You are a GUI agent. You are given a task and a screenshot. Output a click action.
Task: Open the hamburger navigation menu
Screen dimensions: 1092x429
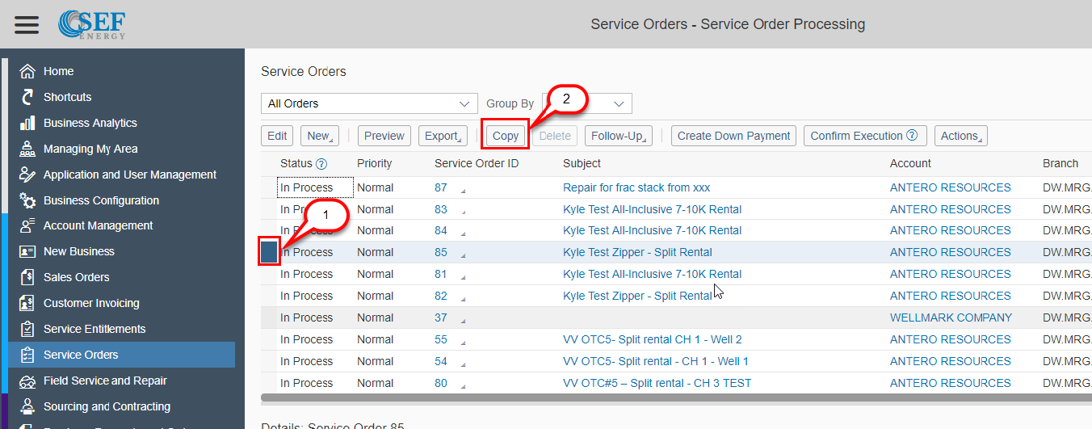[27, 24]
